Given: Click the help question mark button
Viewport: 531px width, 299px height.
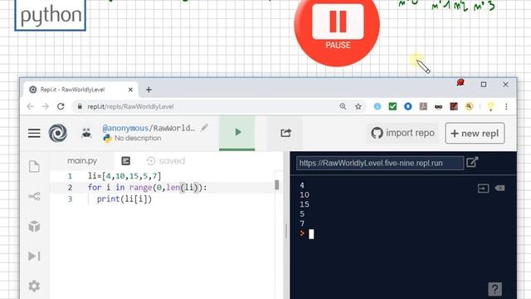Looking at the screenshot, I should click(x=494, y=289).
